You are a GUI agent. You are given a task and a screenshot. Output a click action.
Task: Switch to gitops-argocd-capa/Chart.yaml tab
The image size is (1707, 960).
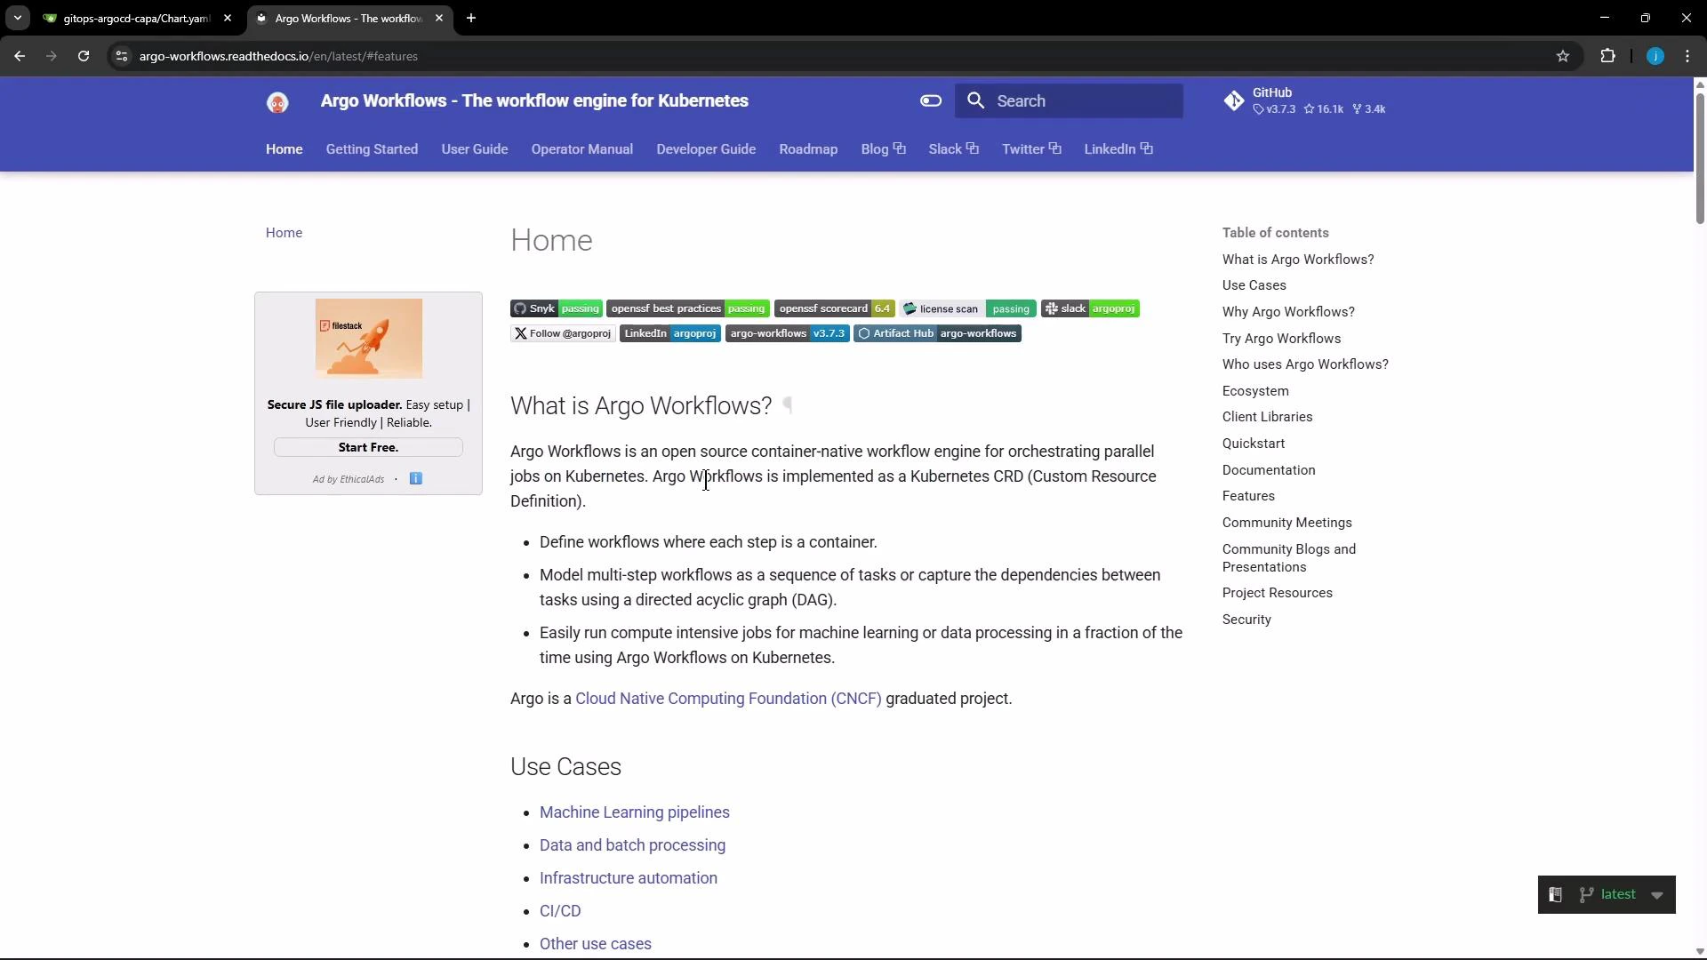pos(137,18)
